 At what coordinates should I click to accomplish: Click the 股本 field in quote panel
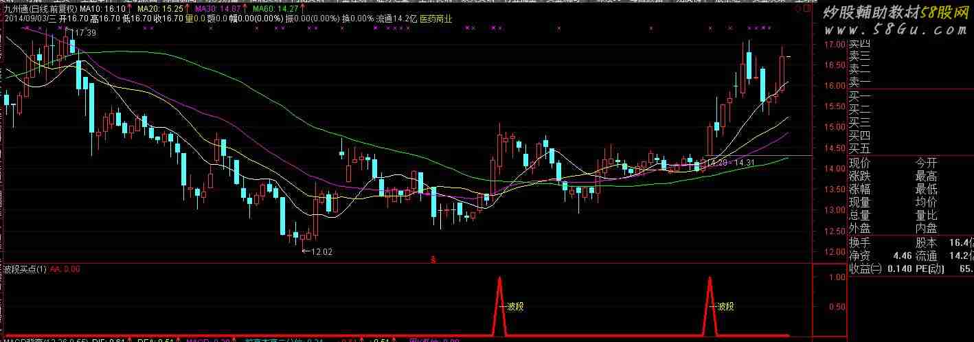927,243
